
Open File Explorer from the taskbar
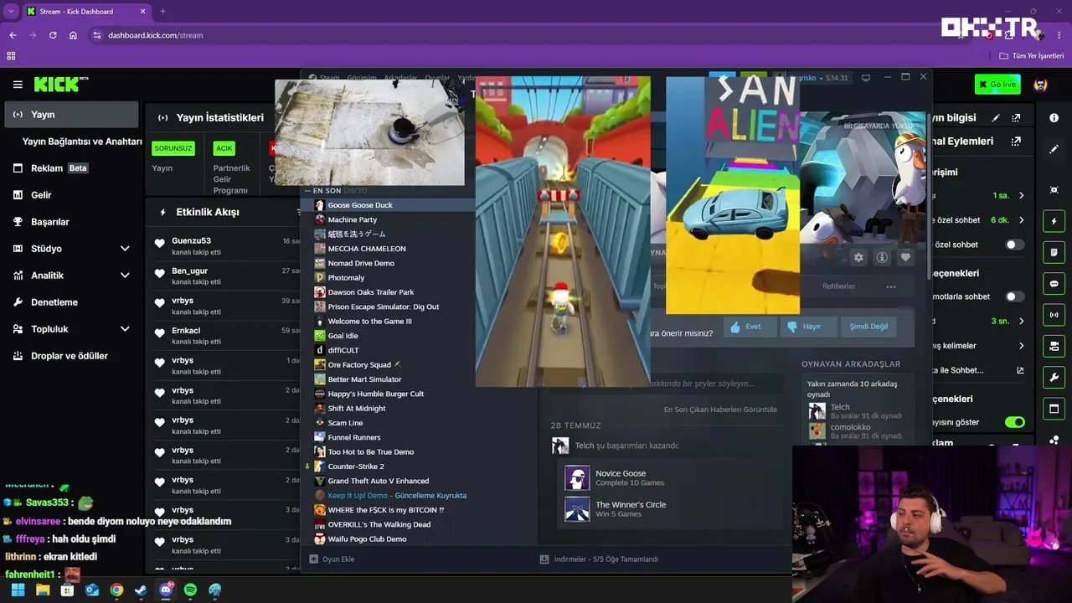[43, 590]
